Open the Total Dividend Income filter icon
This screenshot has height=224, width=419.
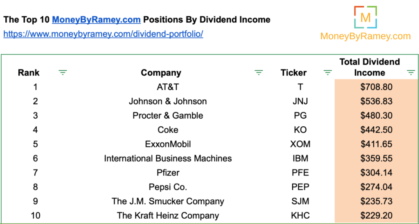point(411,72)
